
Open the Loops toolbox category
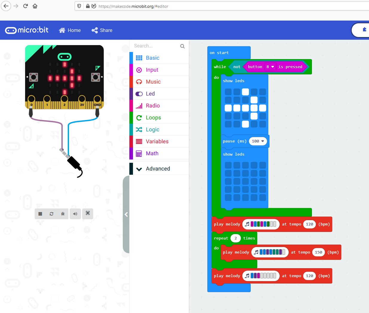tap(153, 118)
